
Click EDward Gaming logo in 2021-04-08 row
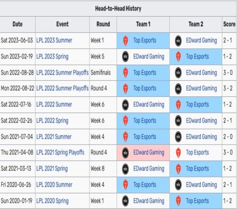coord(126,152)
